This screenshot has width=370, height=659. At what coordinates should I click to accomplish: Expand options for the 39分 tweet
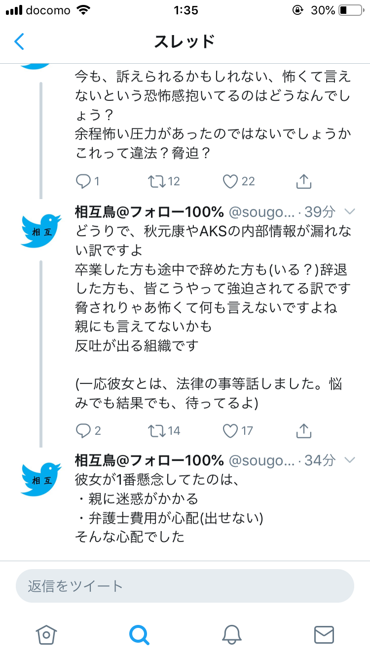coord(349,212)
